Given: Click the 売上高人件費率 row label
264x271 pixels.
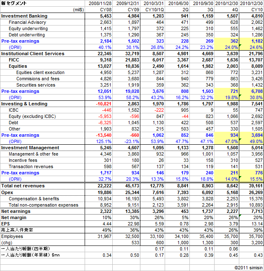Looking at the screenshot, I should [17, 230].
